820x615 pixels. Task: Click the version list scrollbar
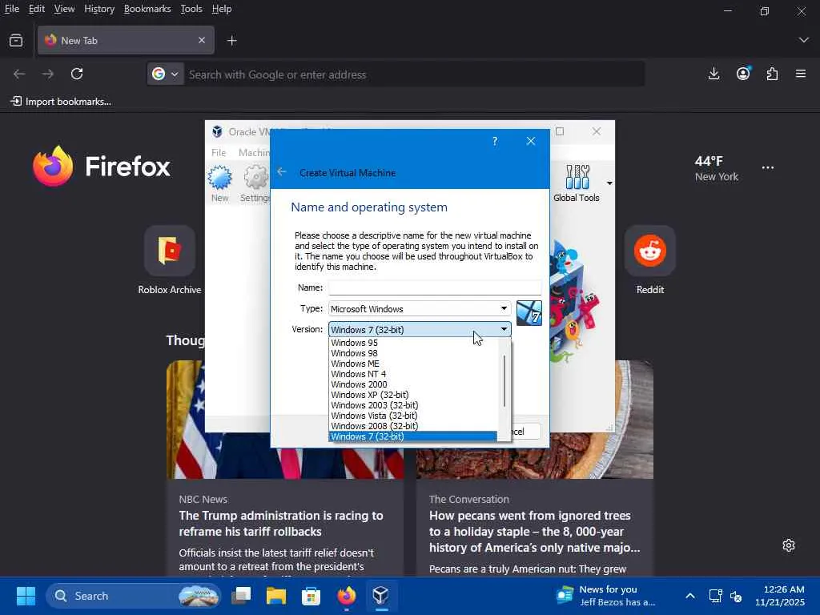point(504,380)
